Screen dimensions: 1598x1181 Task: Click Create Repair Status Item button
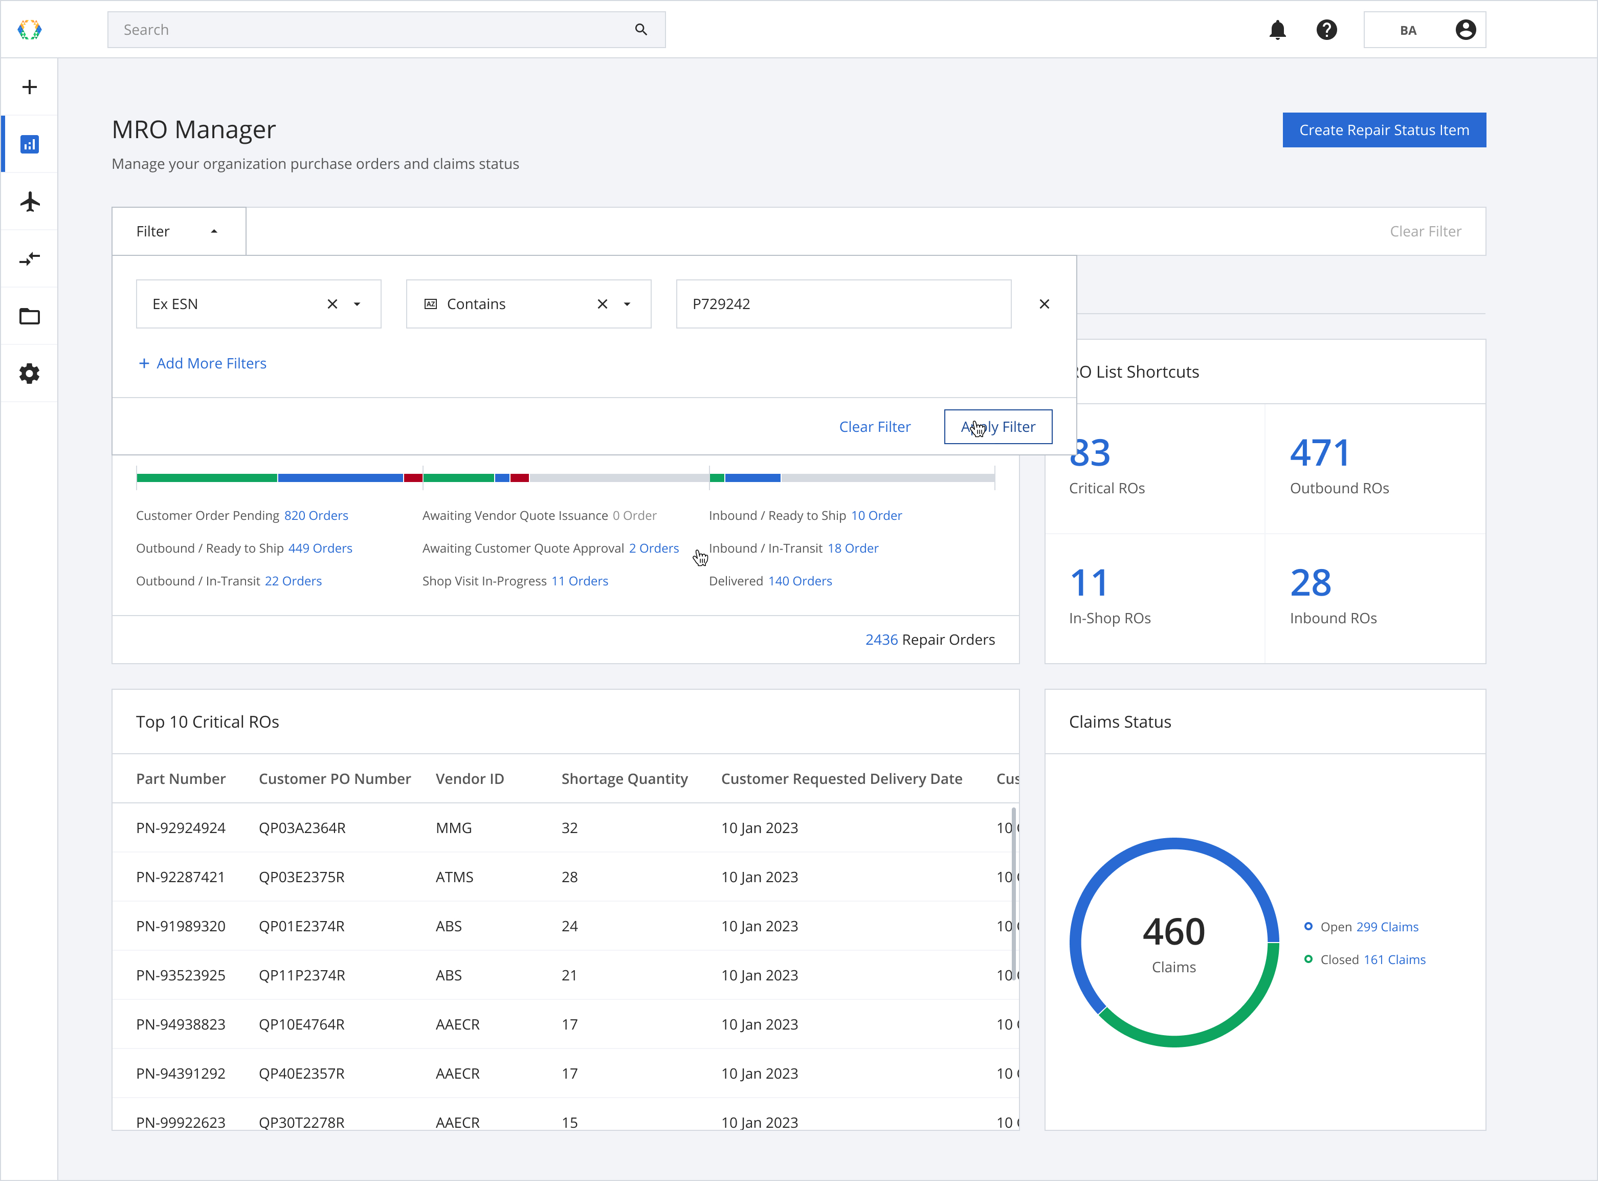coord(1384,130)
